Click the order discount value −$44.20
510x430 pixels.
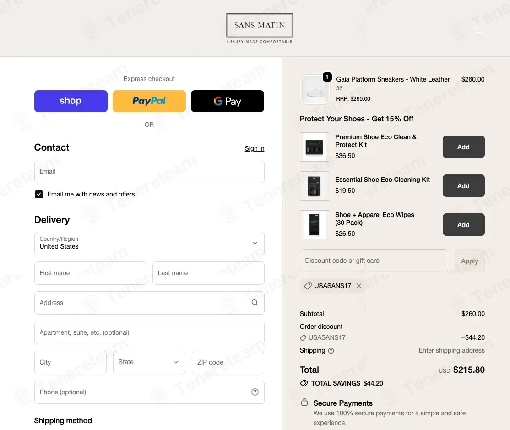(472, 337)
